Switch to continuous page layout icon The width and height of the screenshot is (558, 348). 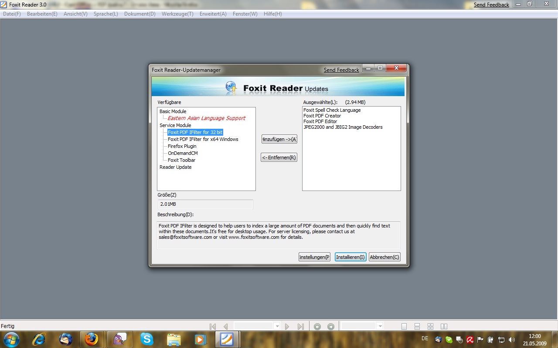[417, 326]
